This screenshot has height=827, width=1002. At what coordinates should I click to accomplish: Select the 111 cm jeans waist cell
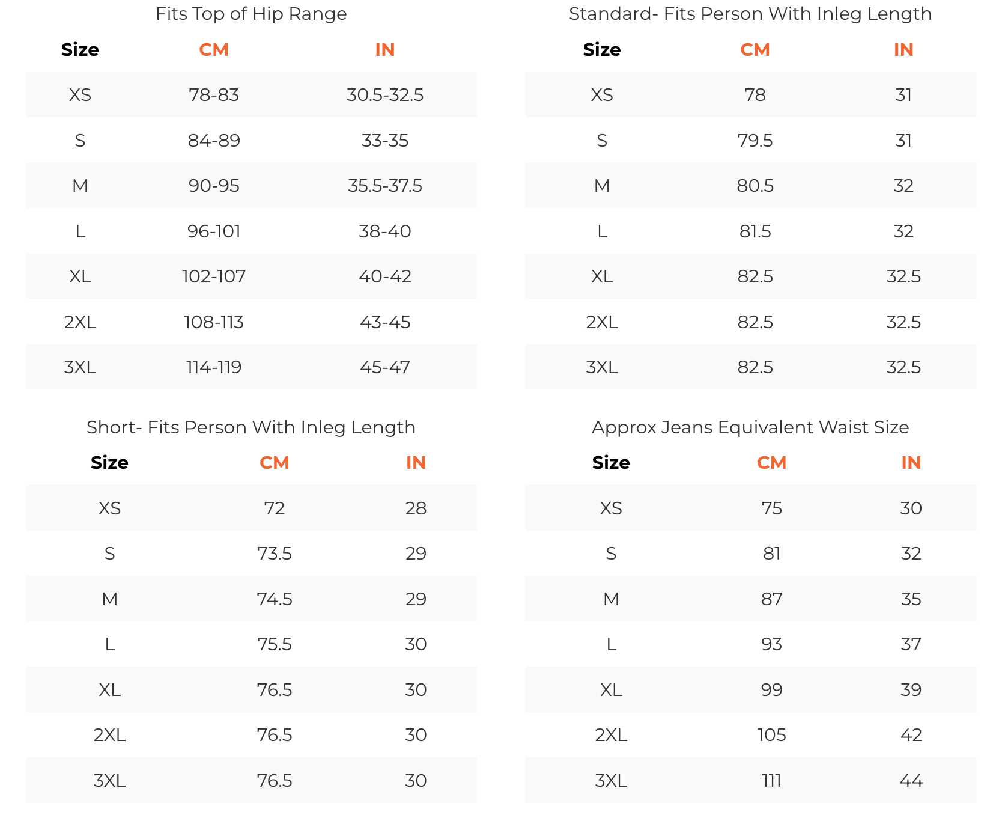pyautogui.click(x=771, y=781)
